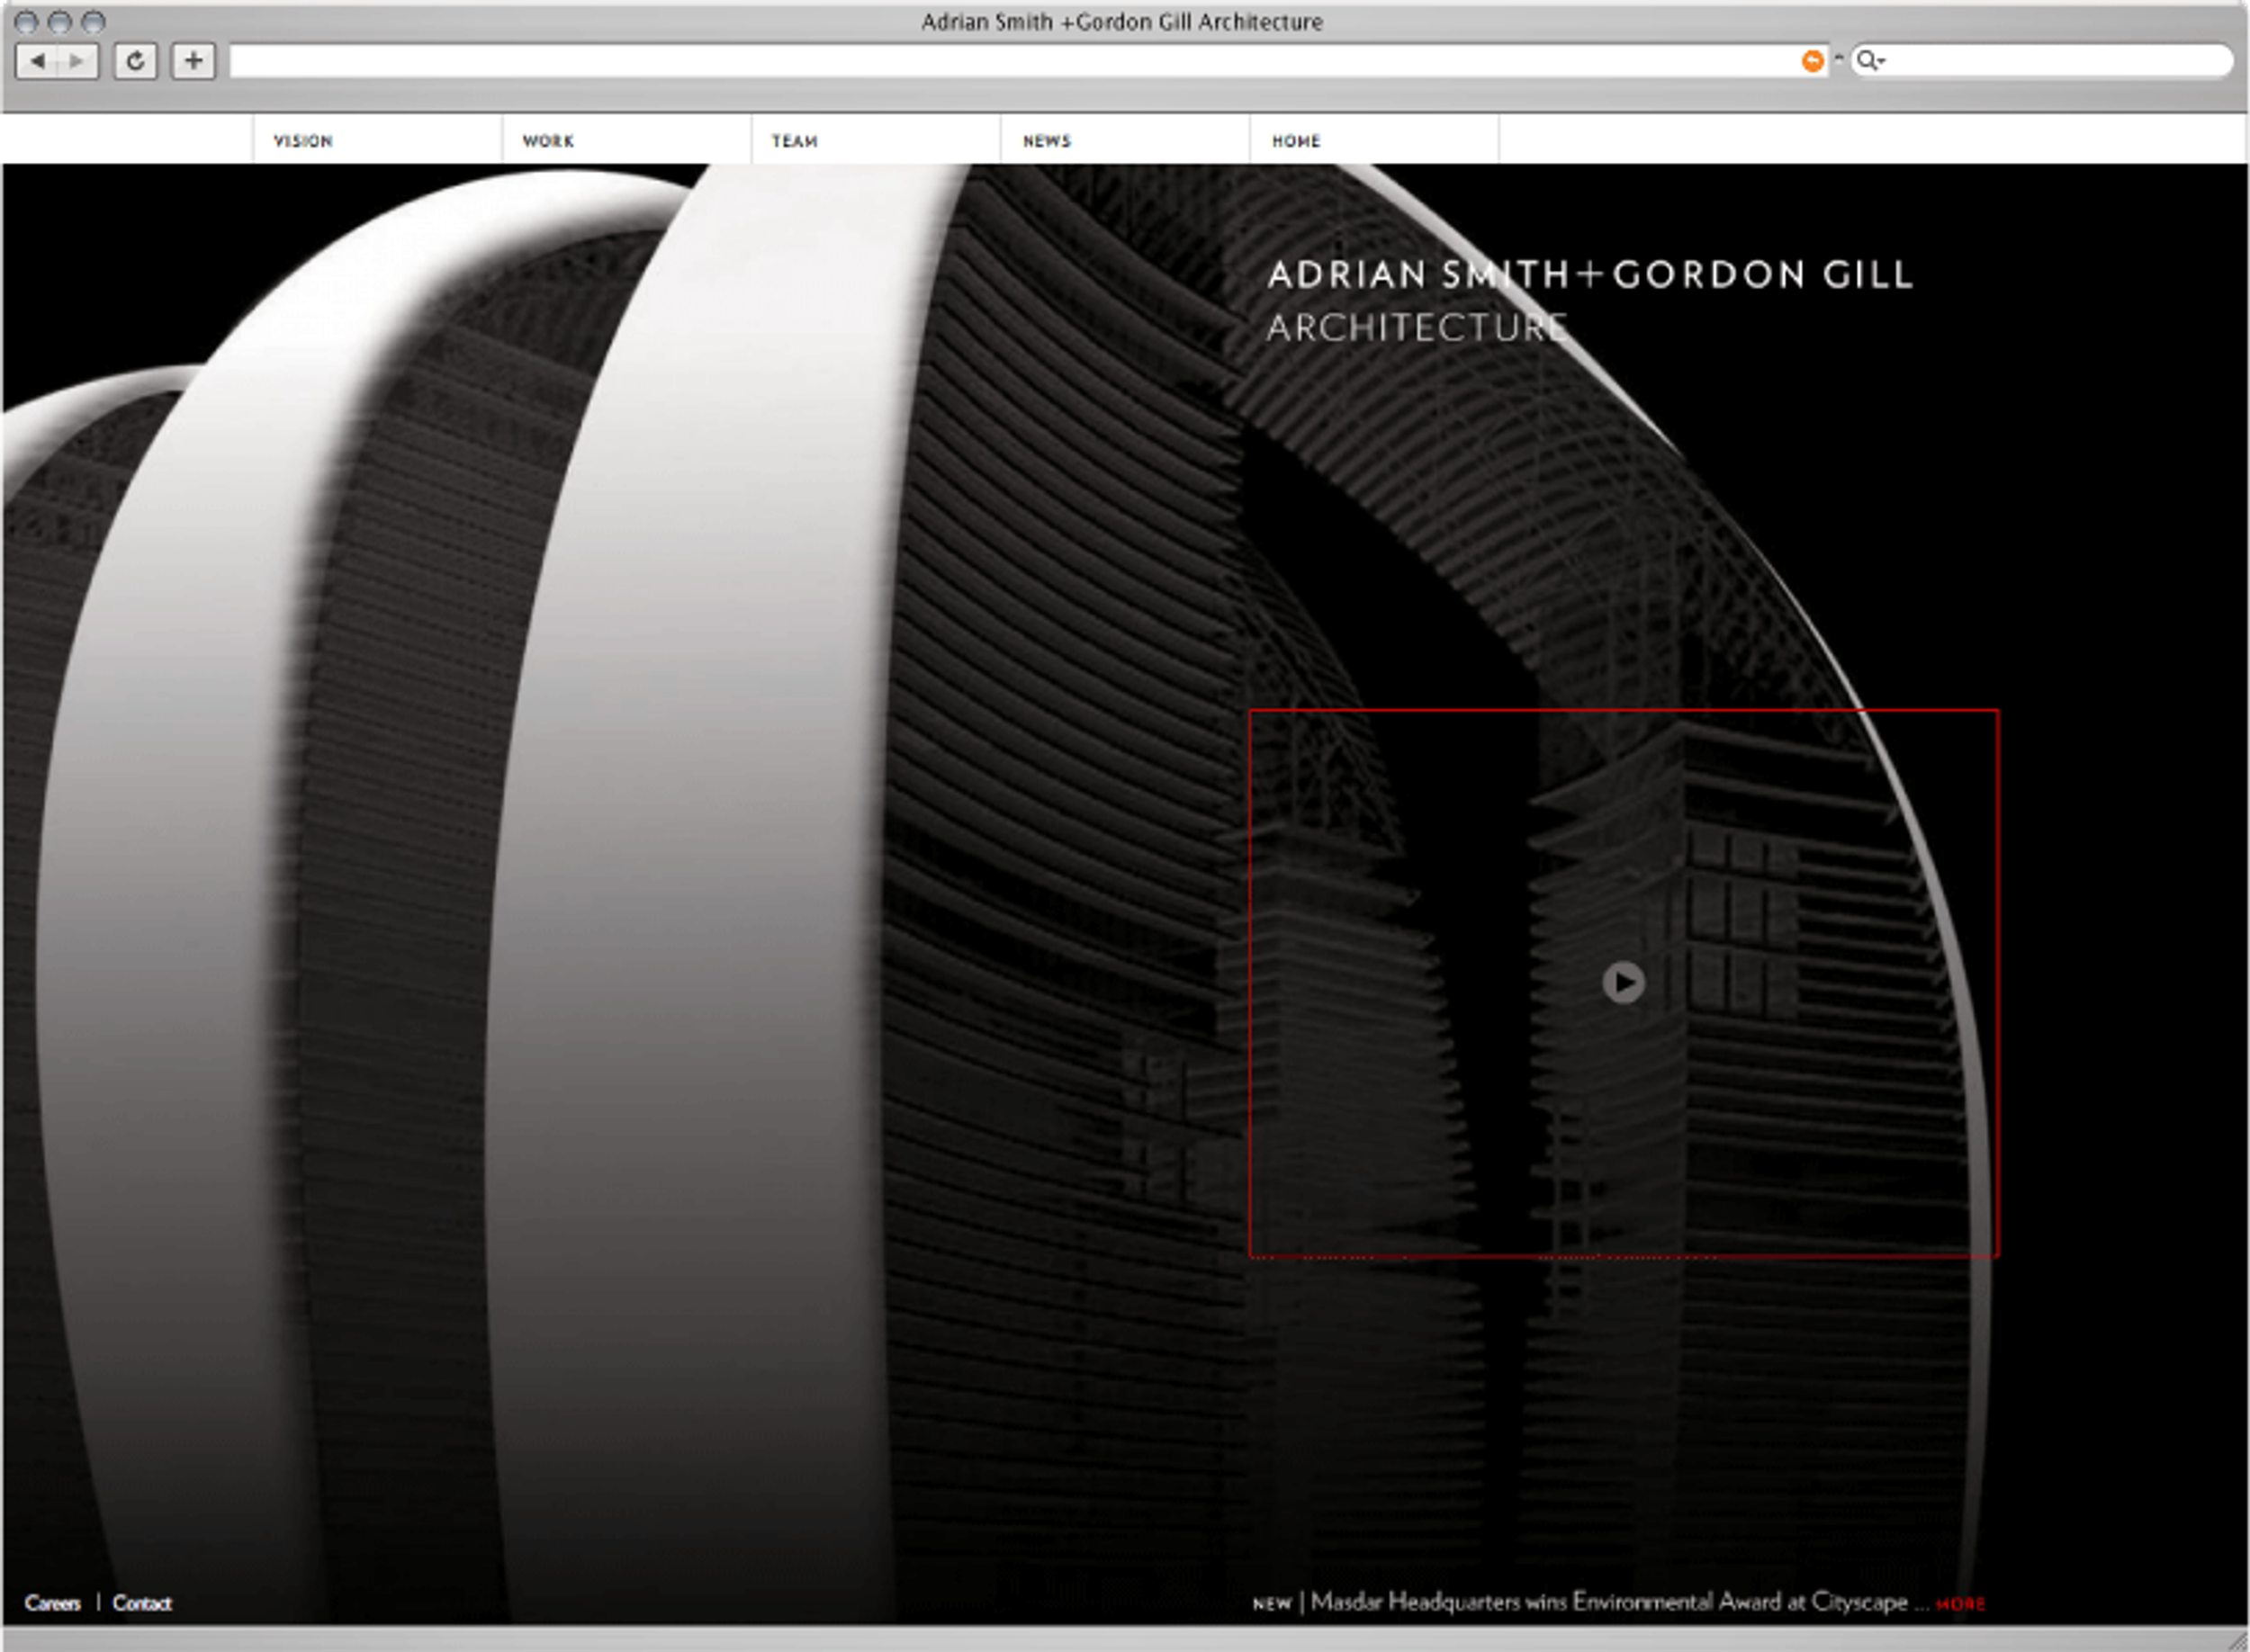Click the browser Forward arrow button
Image resolution: width=2250 pixels, height=1652 pixels.
[x=77, y=62]
